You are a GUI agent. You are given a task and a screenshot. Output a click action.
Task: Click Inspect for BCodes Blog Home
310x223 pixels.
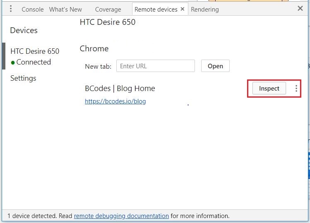coord(269,88)
